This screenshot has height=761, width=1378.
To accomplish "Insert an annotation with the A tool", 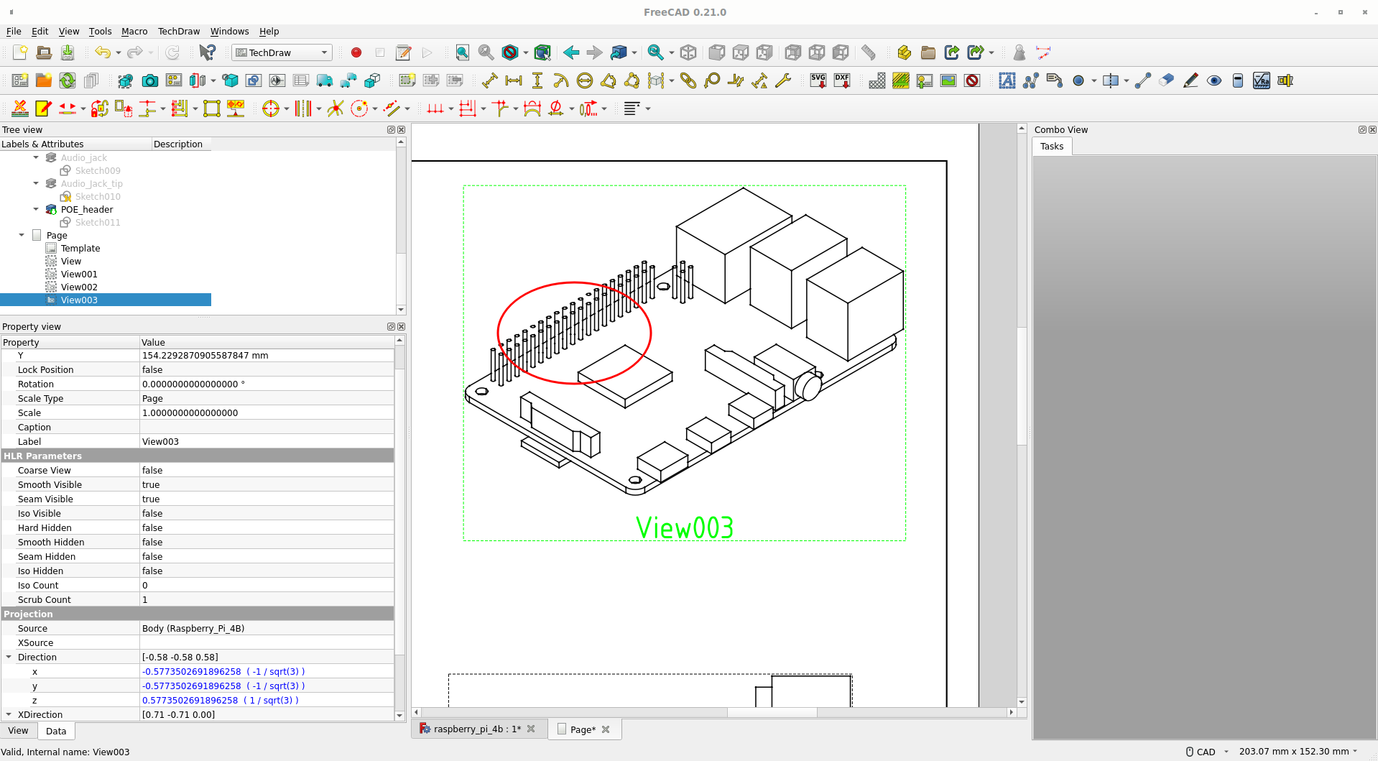I will tap(1007, 80).
